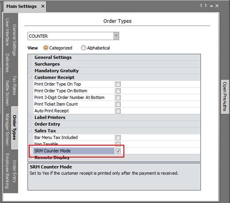
Task: Select the Order Types side tab
Action: [x=14, y=128]
